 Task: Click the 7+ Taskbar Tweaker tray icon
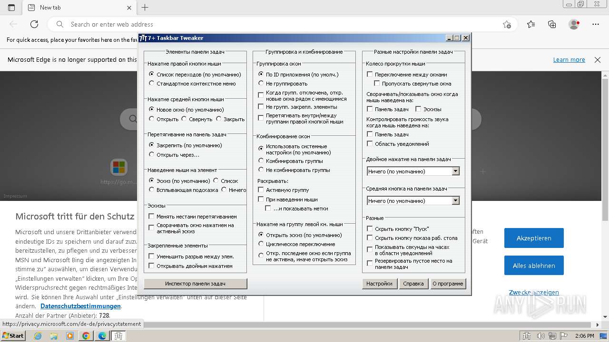click(527, 336)
